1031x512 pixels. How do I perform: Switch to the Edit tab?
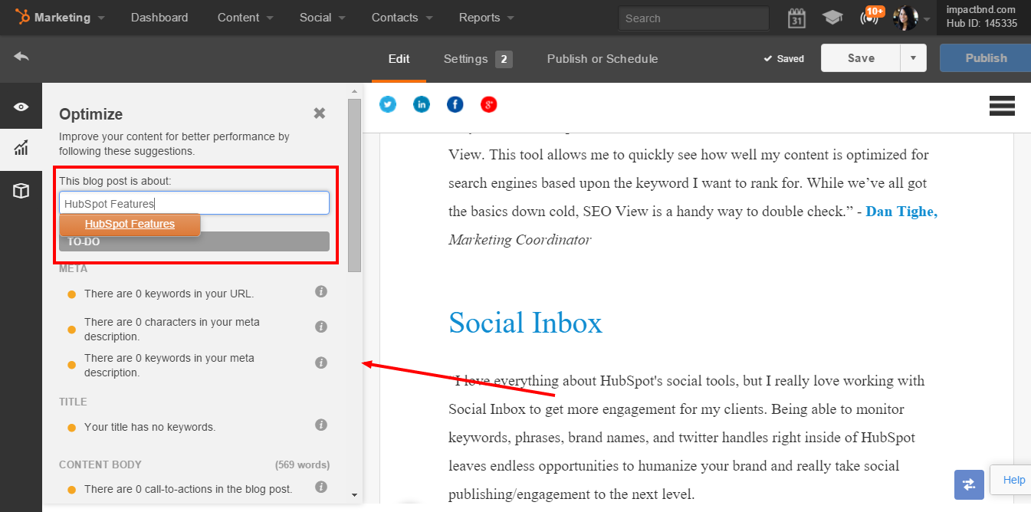[x=399, y=59]
